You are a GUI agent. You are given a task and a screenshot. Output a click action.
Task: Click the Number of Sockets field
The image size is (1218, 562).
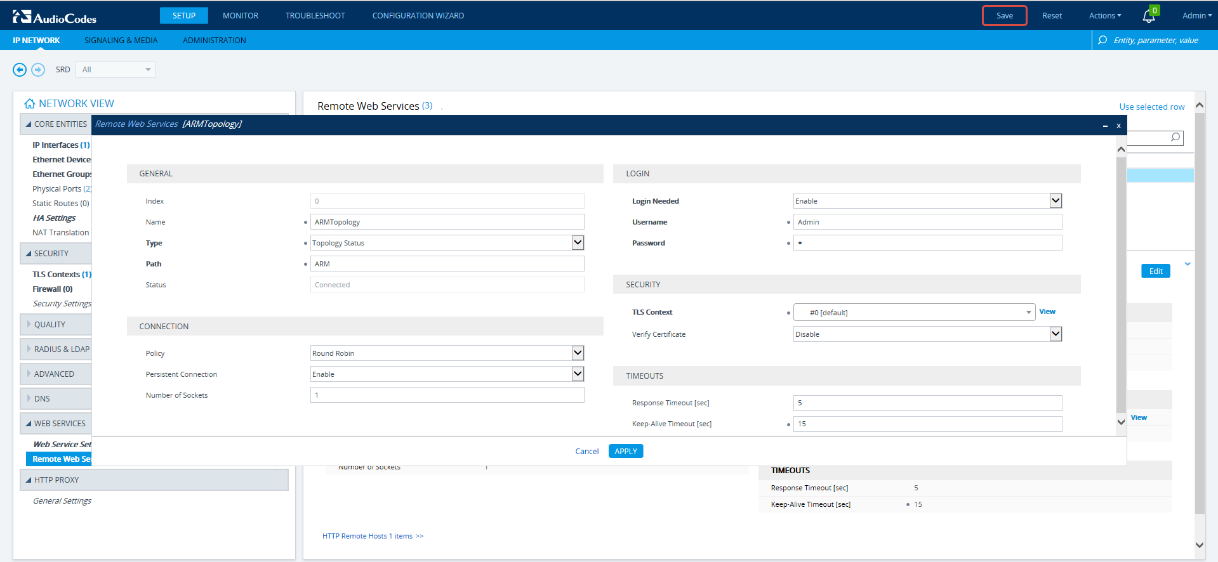point(447,395)
